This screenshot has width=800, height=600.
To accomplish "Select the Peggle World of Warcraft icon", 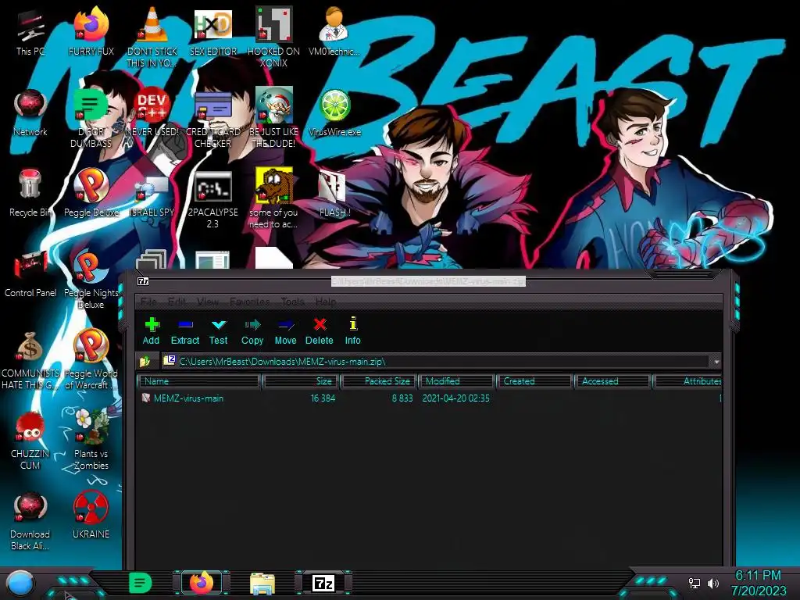I will [91, 360].
